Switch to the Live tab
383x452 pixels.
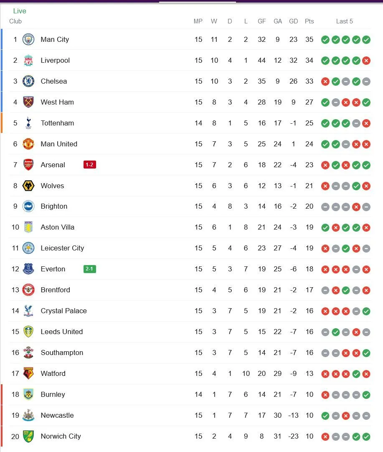click(x=20, y=11)
